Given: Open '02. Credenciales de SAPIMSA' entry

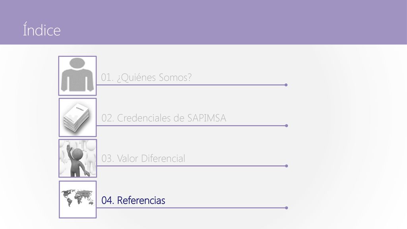Looking at the screenshot, I should (x=163, y=118).
